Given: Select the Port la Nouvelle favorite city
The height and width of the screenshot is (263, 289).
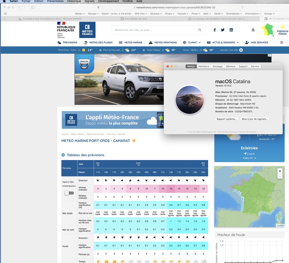Looking at the screenshot, I should tap(118, 50).
